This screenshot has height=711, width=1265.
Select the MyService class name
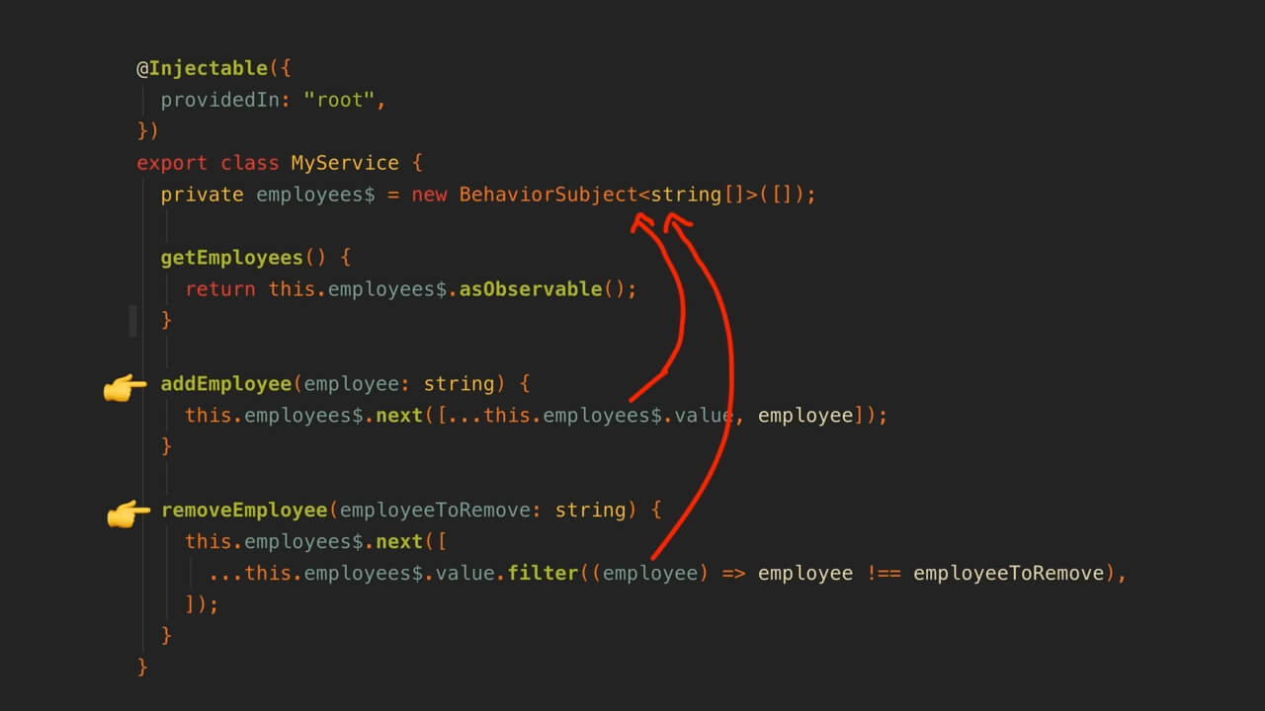(345, 163)
